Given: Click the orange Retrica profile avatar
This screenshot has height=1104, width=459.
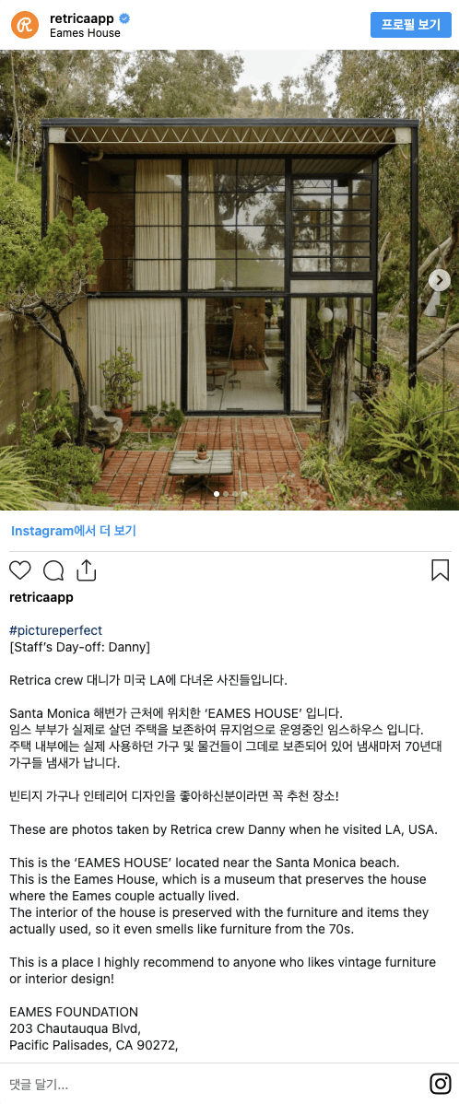Looking at the screenshot, I should click(25, 25).
